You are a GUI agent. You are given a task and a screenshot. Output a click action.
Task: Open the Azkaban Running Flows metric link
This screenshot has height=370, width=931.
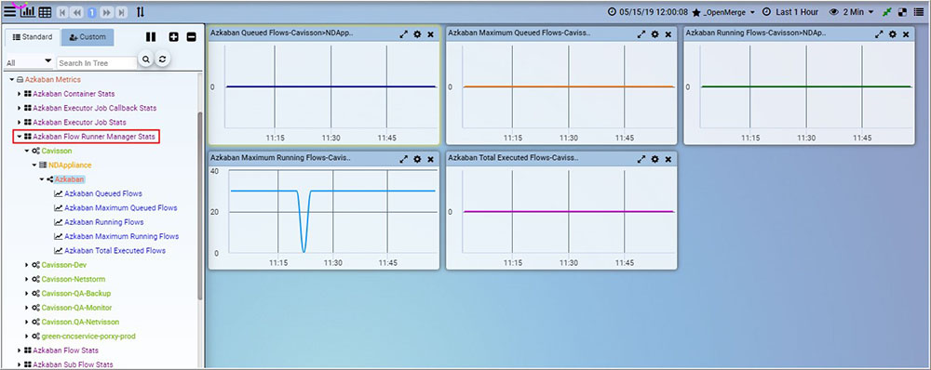point(104,222)
